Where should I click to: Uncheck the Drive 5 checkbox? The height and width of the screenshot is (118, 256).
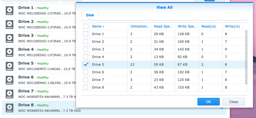(85, 65)
